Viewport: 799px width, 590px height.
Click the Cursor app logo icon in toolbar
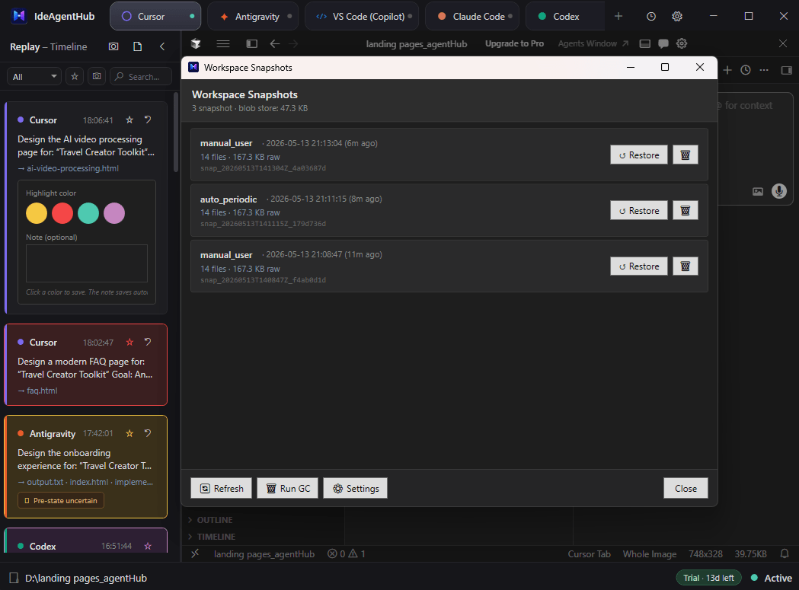(x=196, y=44)
